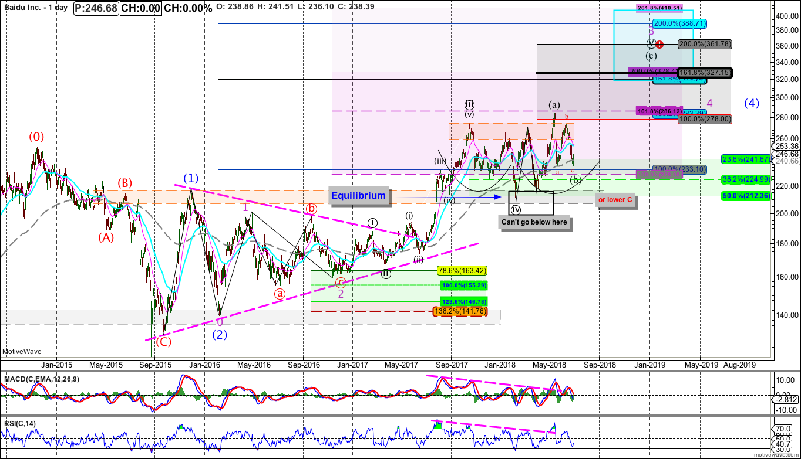Viewport: 801px width, 459px height.
Task: Select the black (a) wave label
Action: click(554, 105)
